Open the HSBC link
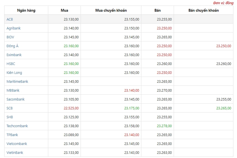Image resolution: width=237 pixels, height=158 pixels. click(11, 64)
